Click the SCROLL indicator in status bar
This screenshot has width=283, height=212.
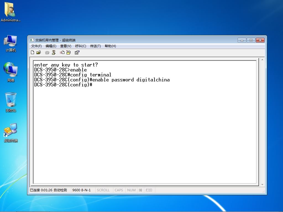click(103, 190)
